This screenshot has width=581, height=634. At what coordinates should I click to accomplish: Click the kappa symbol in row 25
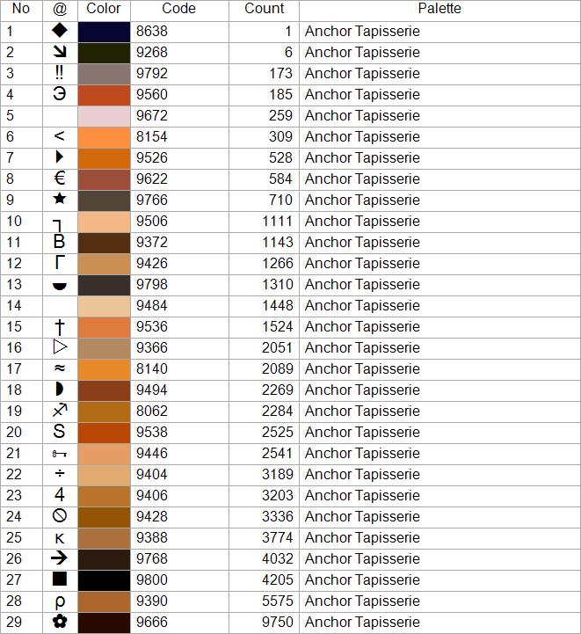60,538
